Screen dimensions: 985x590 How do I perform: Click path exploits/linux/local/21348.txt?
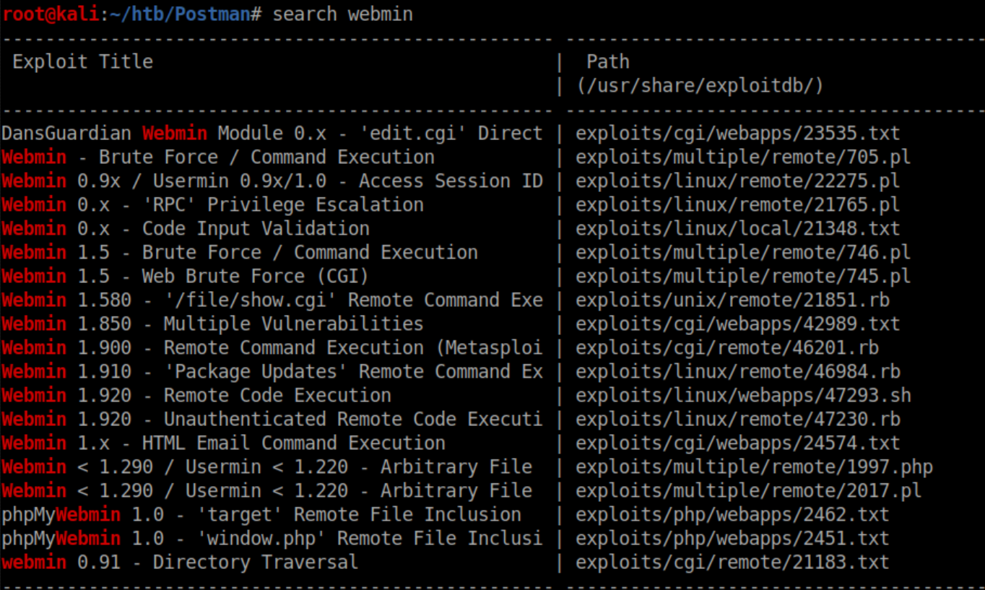pyautogui.click(x=737, y=229)
